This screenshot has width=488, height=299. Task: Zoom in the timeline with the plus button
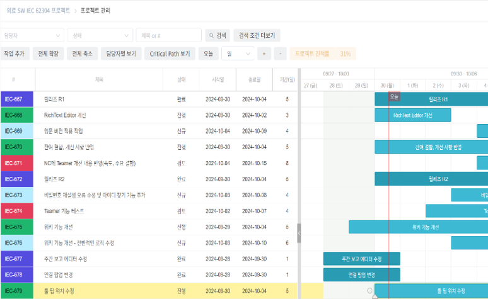pyautogui.click(x=264, y=54)
